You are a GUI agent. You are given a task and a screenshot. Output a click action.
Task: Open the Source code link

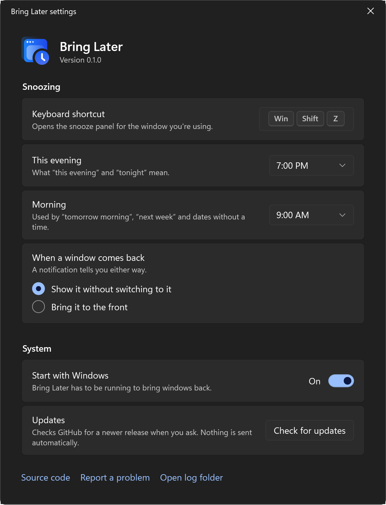46,478
